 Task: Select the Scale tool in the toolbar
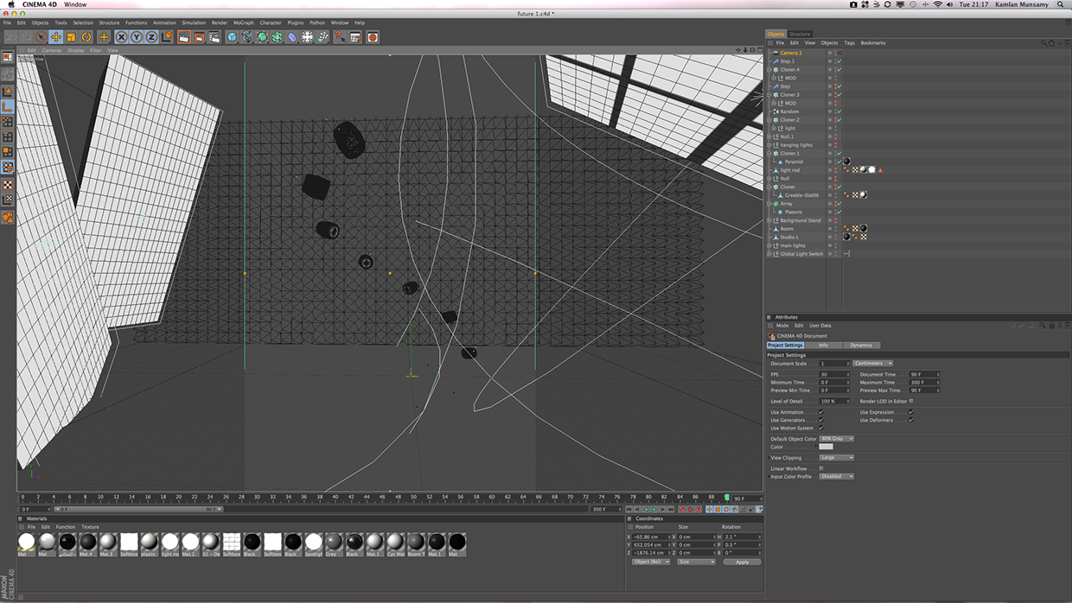[72, 37]
